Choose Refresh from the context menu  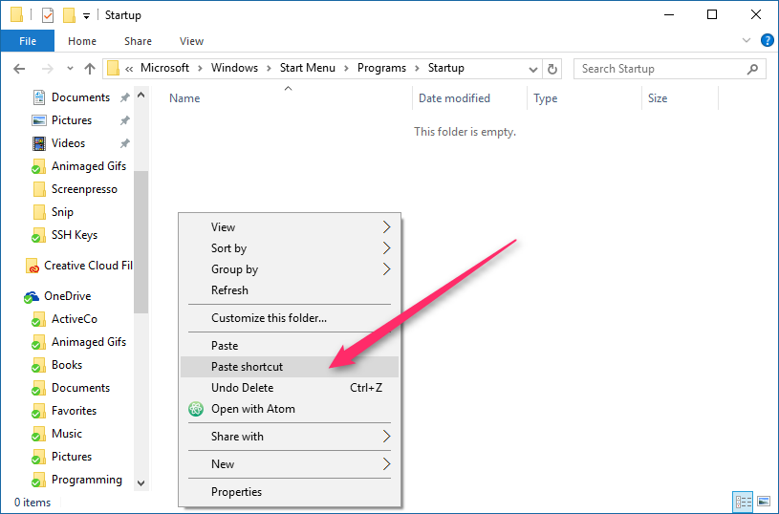[x=290, y=290]
